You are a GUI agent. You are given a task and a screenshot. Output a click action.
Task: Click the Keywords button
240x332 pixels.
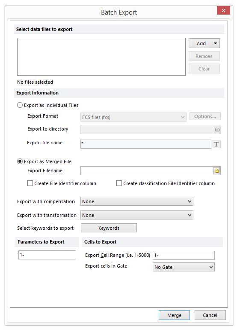click(109, 228)
